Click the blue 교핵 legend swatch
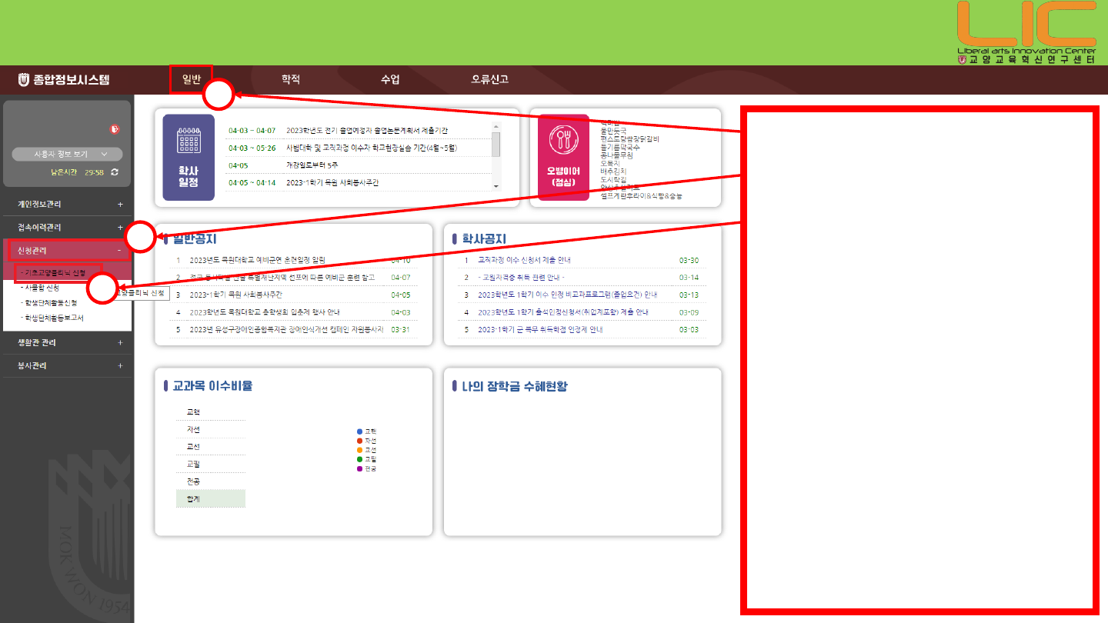The width and height of the screenshot is (1108, 623). click(359, 431)
